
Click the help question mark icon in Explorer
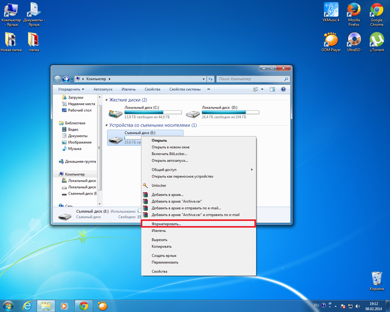(x=283, y=89)
